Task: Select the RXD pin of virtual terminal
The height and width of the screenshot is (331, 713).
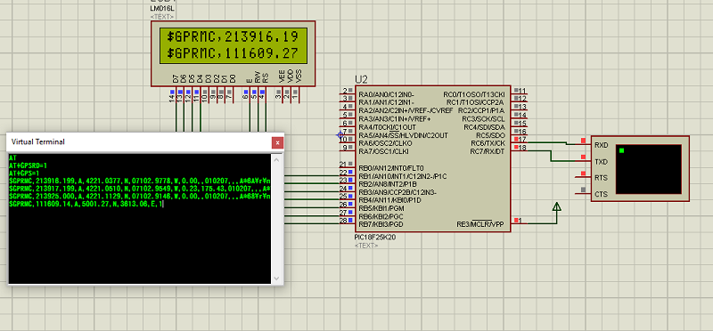Action: (x=601, y=145)
